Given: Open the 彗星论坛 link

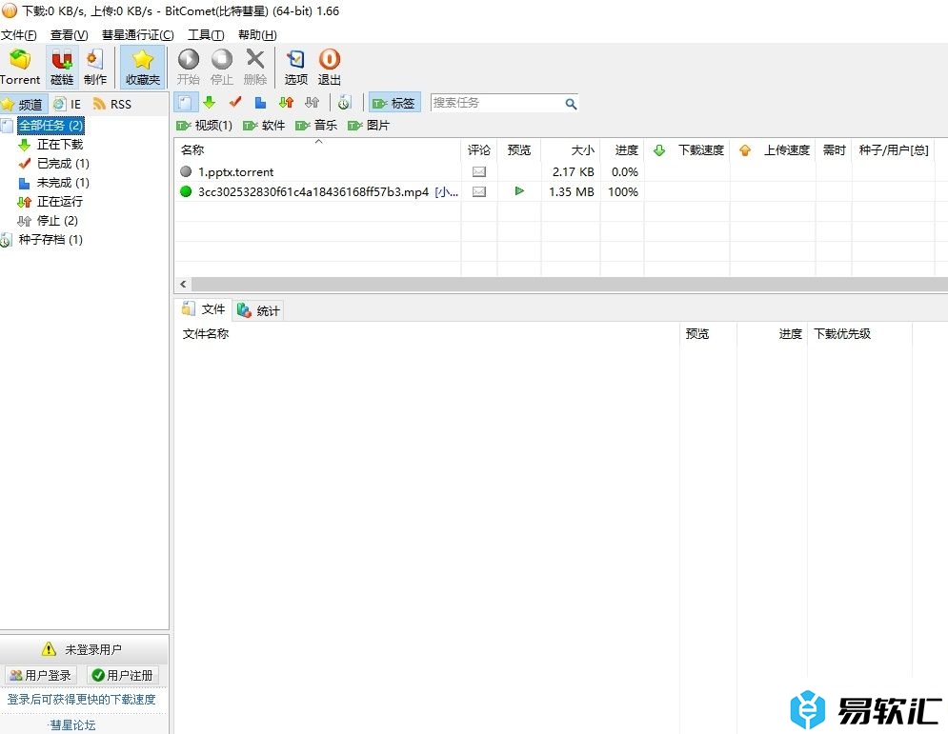Looking at the screenshot, I should pos(72,724).
